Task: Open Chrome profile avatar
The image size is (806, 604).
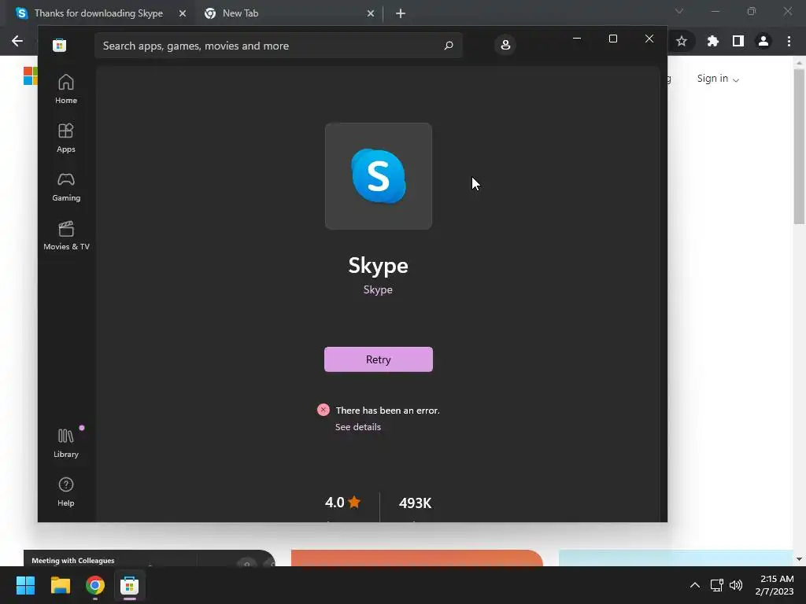Action: (763, 41)
